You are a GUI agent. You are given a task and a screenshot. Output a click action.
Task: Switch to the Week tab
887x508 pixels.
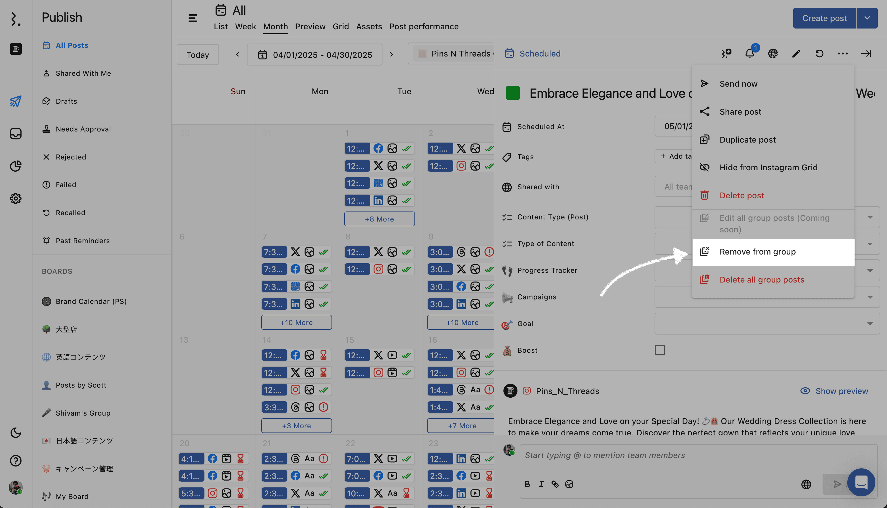pyautogui.click(x=245, y=26)
